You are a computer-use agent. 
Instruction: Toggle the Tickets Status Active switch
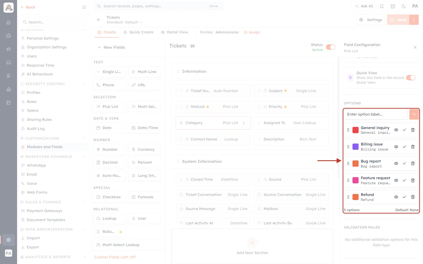330,47
